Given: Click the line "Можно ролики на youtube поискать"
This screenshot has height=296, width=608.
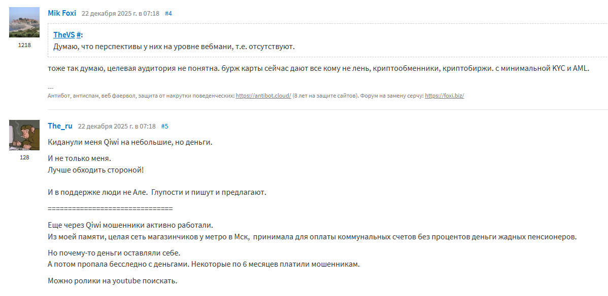Looking at the screenshot, I should pyautogui.click(x=113, y=280).
